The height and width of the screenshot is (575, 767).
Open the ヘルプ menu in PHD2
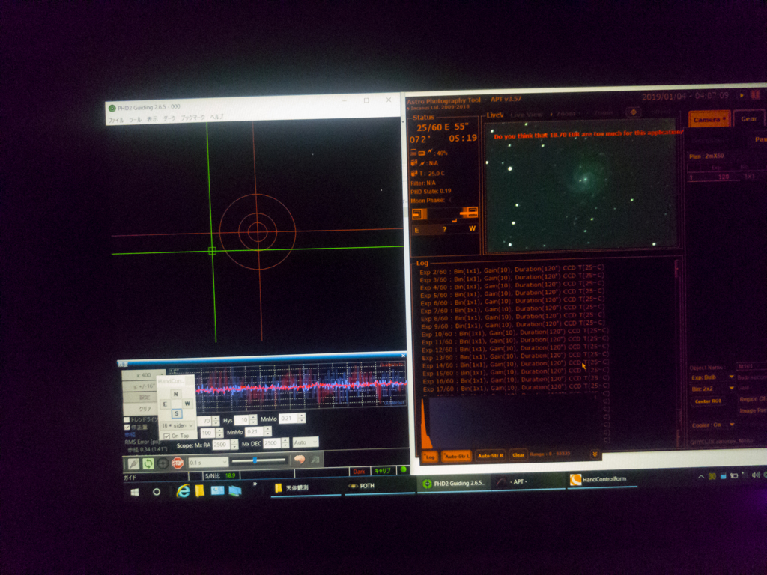pyautogui.click(x=216, y=117)
